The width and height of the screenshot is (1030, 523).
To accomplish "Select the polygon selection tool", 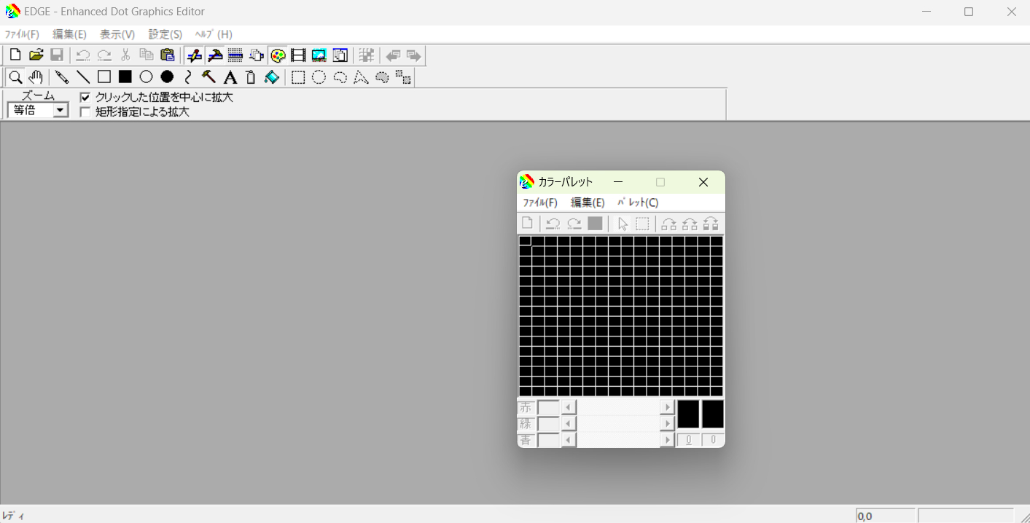I will pos(361,77).
